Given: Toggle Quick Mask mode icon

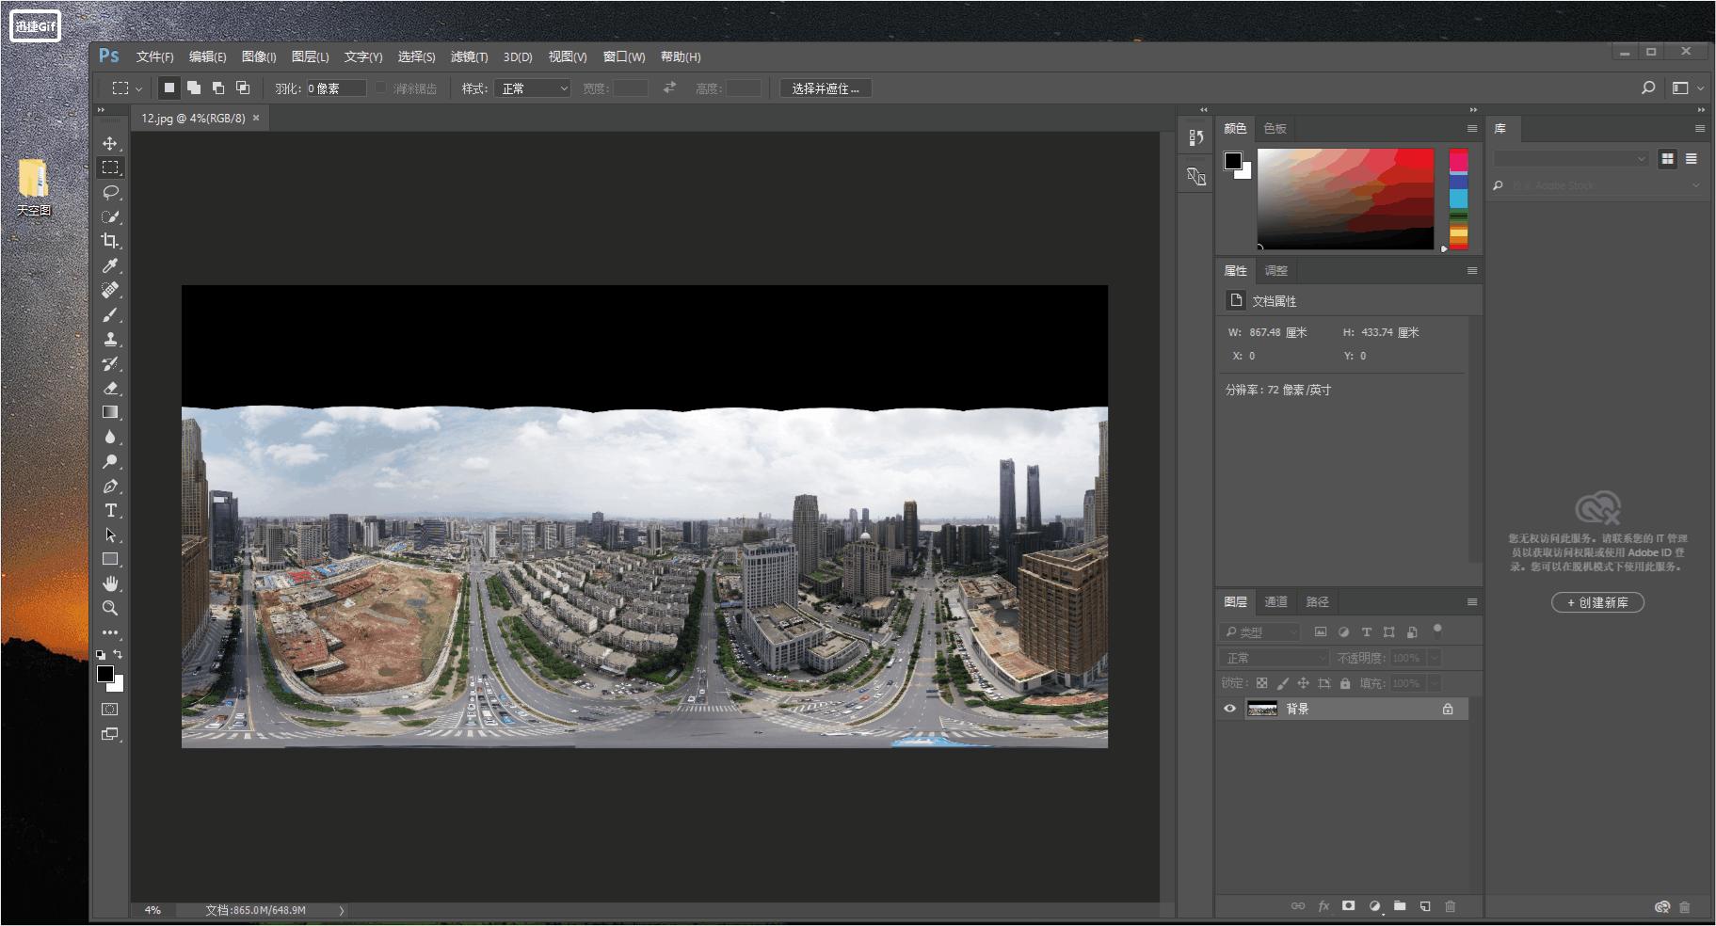Looking at the screenshot, I should (x=110, y=710).
